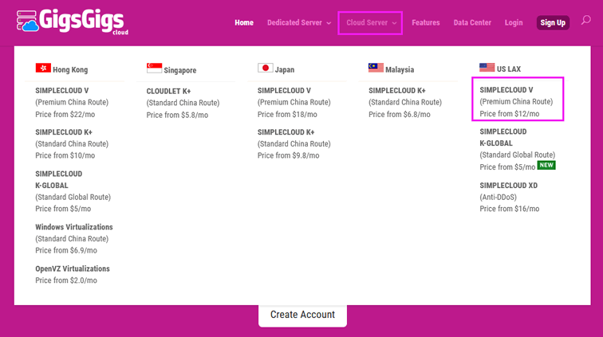Click the Japan column heading
Image resolution: width=603 pixels, height=337 pixels.
285,69
